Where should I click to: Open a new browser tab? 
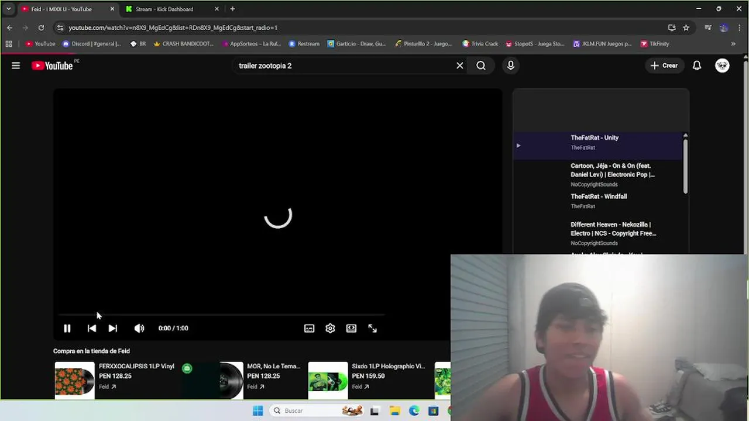[x=232, y=9]
